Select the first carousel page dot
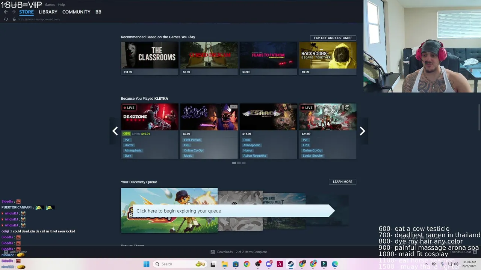Screen dimensions: 481x270 [x=234, y=163]
